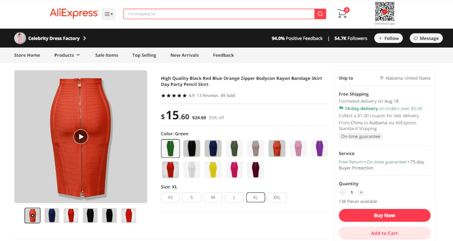Click the search magnifier button
The height and width of the screenshot is (241, 453).
[x=320, y=14]
